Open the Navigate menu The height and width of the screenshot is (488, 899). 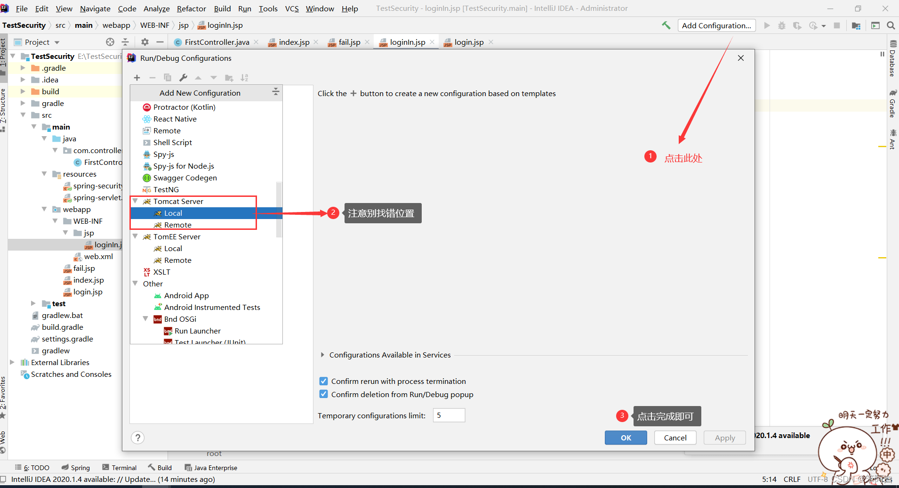[95, 8]
